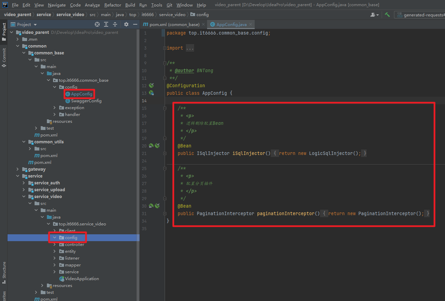Open the Structure tool window side tab
This screenshot has height=301, width=445.
(4, 273)
